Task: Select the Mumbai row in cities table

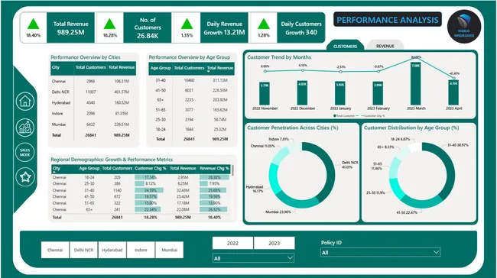Action: (x=93, y=124)
